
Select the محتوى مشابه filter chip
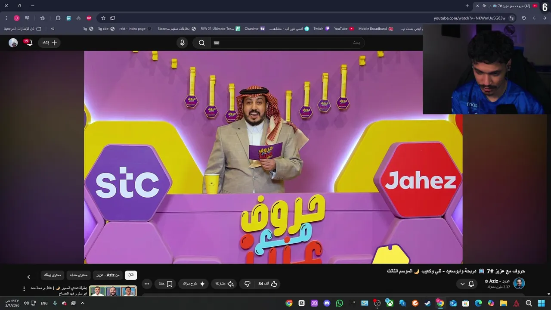point(79,275)
